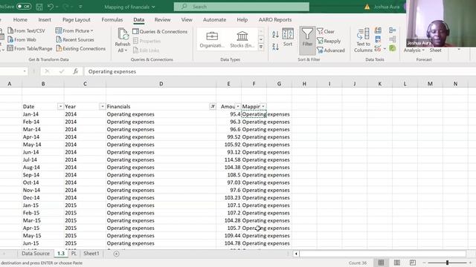Screen dimensions: 476x267
Task: Select the Stocks data type
Action: pos(242,39)
